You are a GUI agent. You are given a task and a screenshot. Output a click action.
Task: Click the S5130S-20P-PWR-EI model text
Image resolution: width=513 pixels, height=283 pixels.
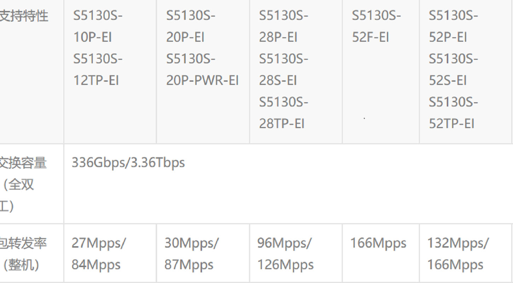[x=202, y=70]
